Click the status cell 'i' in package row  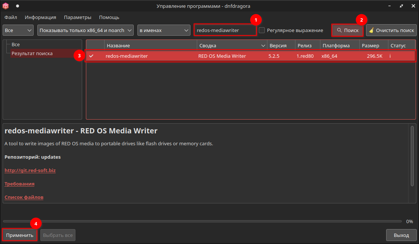coord(390,56)
